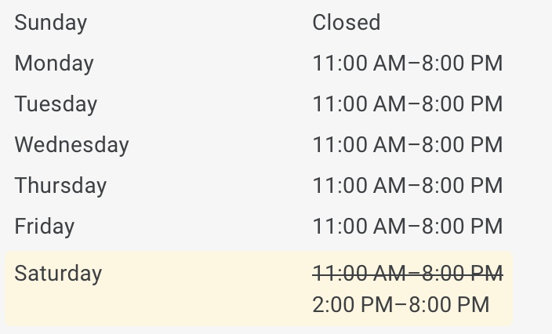Select Saturday's updated 2:00 PM–8:00 PM hours

click(401, 304)
